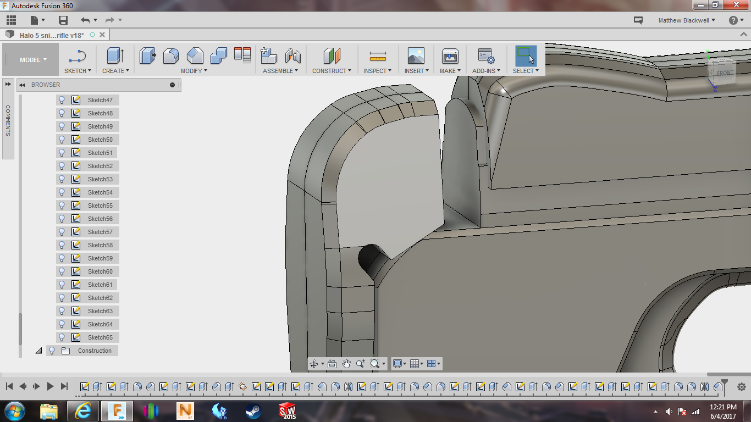
Task: Toggle visibility lightbulb for Sketch50
Action: pyautogui.click(x=62, y=140)
